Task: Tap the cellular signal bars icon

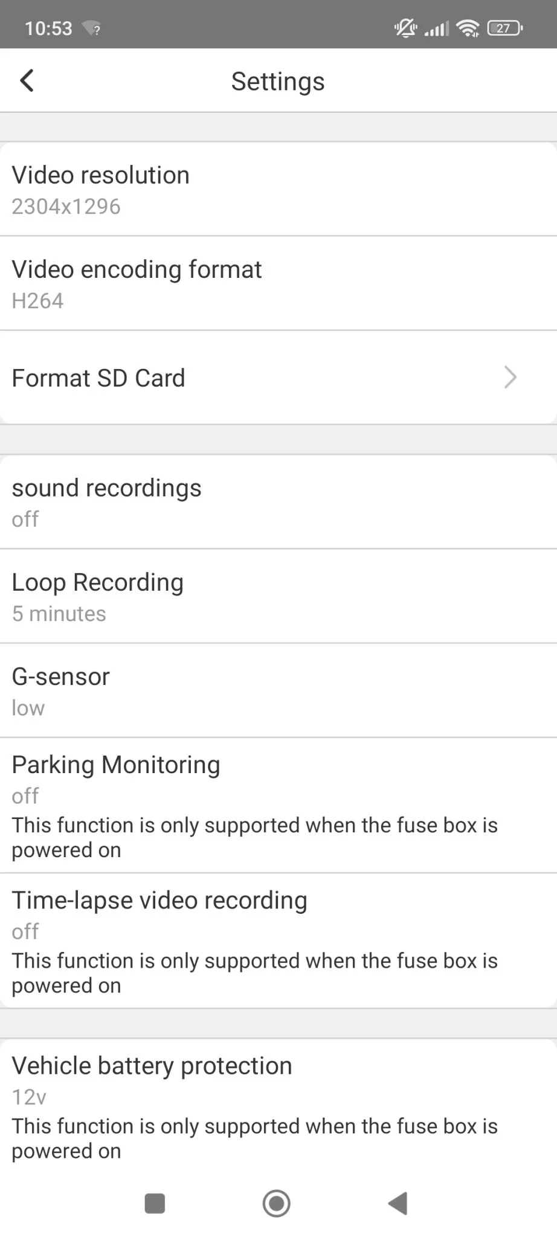Action: tap(437, 28)
